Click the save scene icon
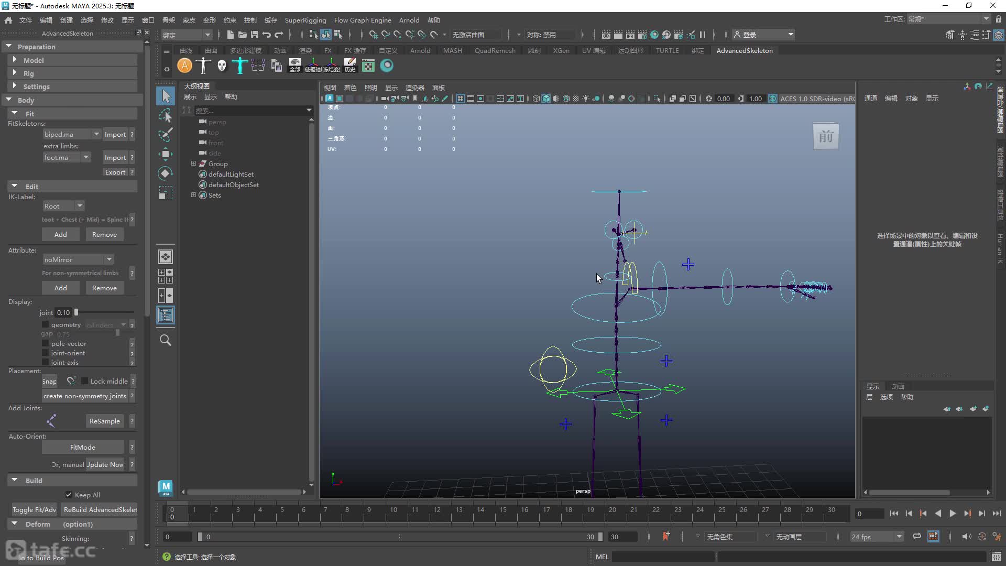The image size is (1006, 566). point(255,35)
